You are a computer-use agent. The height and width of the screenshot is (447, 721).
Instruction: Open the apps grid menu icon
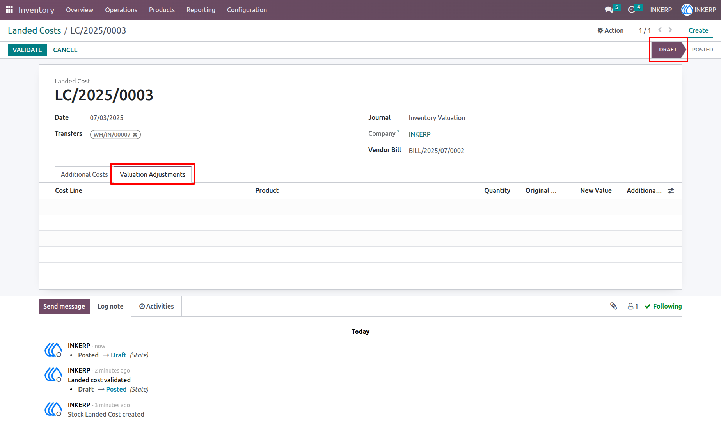[9, 10]
